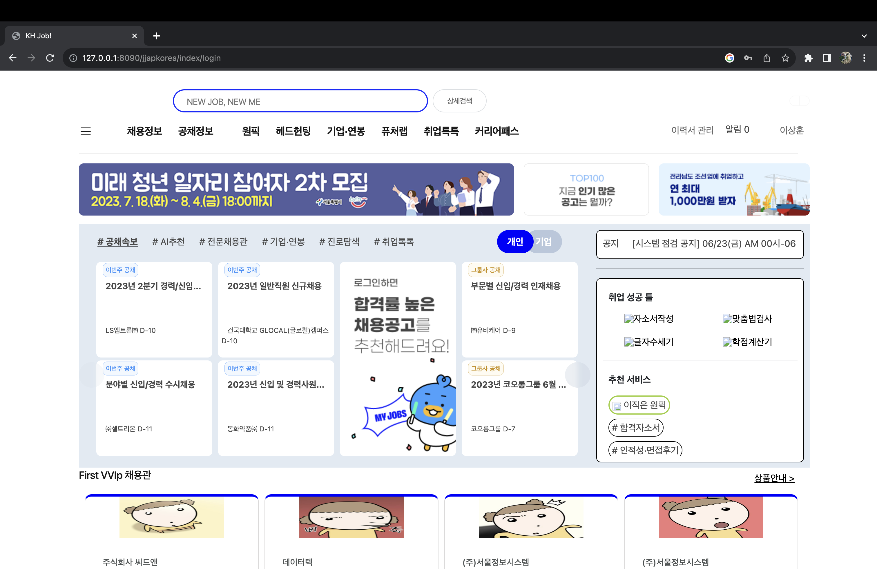Expand the browser overflow chevron

[x=864, y=36]
